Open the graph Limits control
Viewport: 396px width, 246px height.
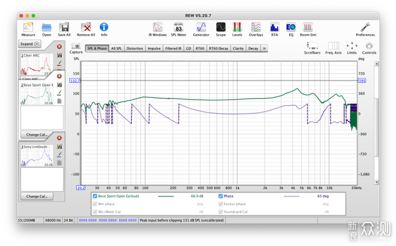[x=351, y=46]
